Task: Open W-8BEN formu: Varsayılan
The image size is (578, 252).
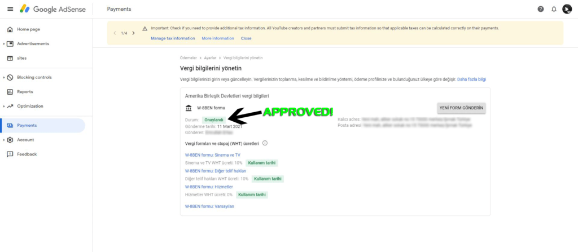Action: point(209,206)
